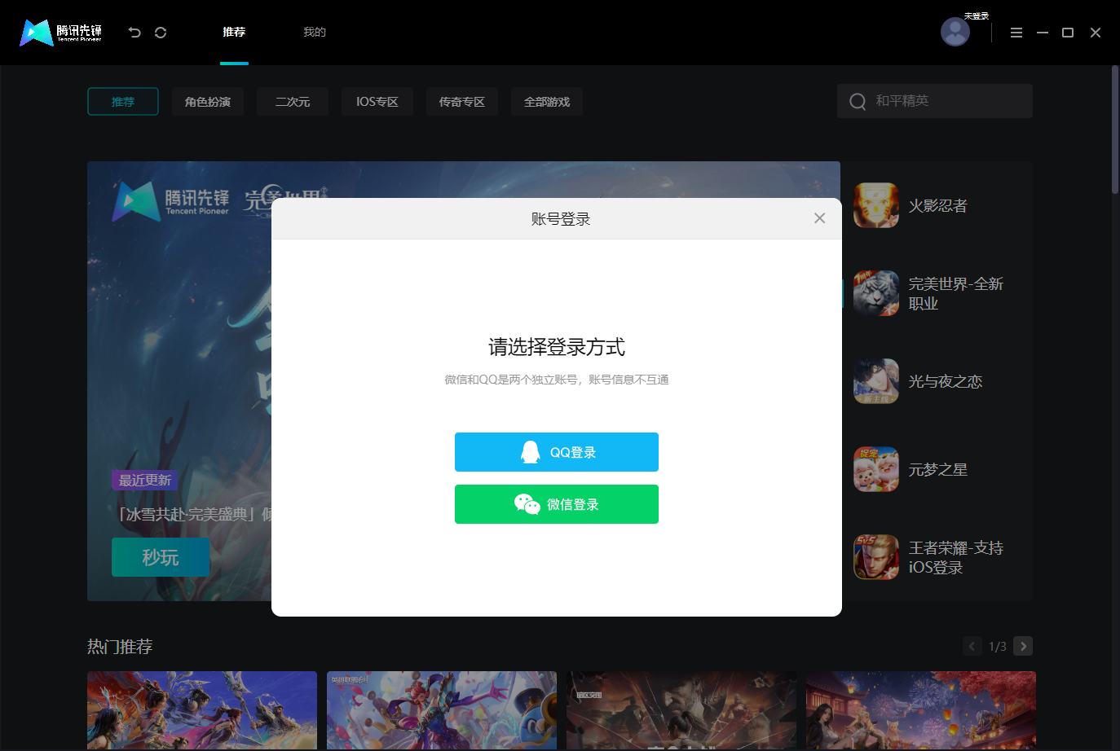Screen dimensions: 1120x751
Task: Click the back navigation arrow
Action: tap(134, 32)
